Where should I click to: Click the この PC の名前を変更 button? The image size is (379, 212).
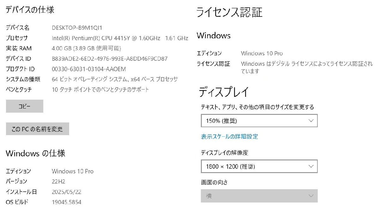click(37, 129)
